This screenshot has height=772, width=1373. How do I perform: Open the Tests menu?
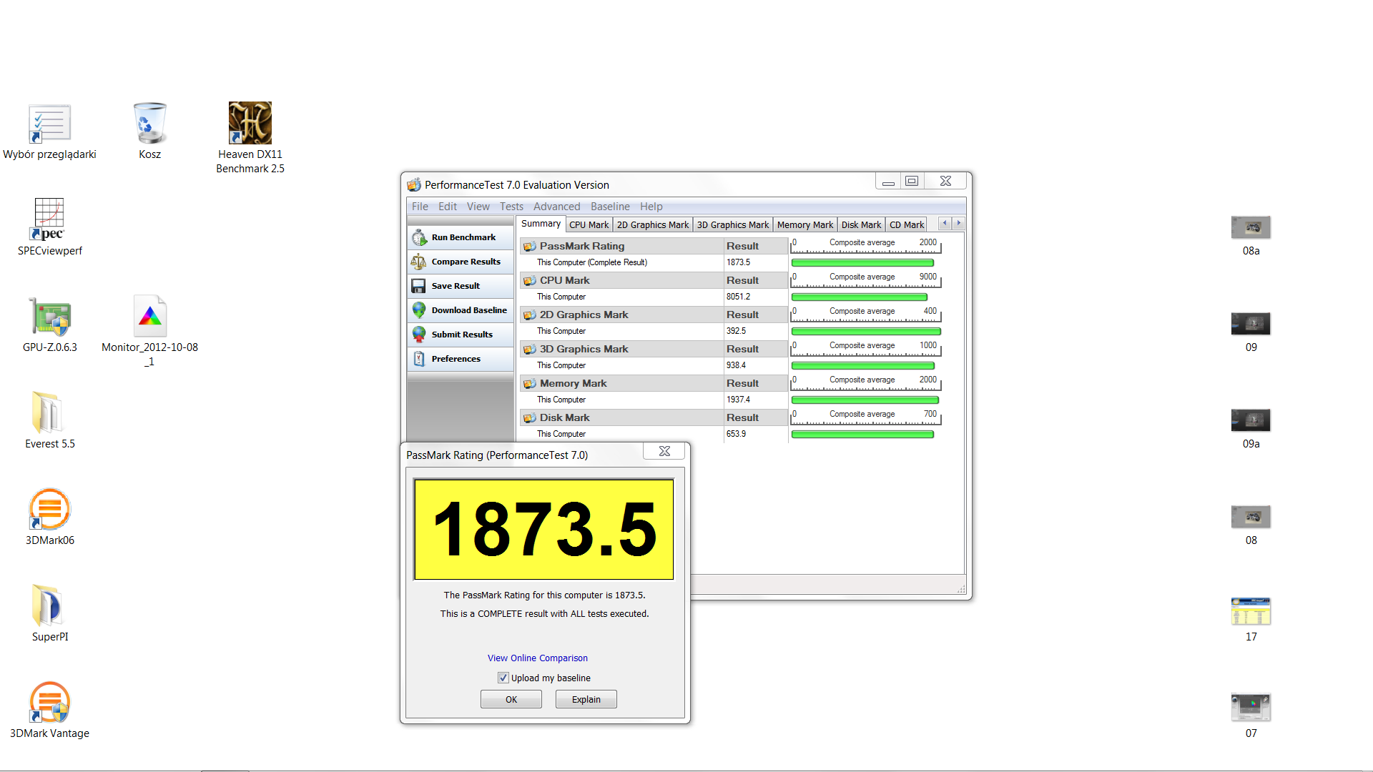511,207
